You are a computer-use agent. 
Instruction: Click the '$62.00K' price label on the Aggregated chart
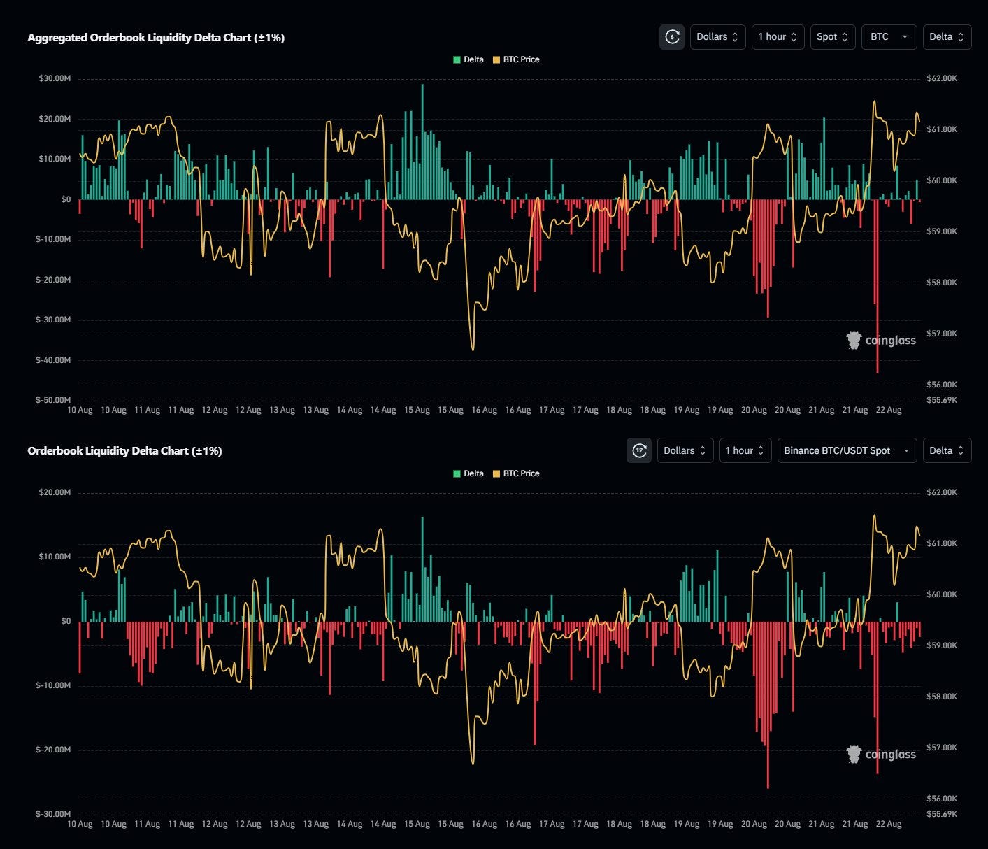pos(942,78)
